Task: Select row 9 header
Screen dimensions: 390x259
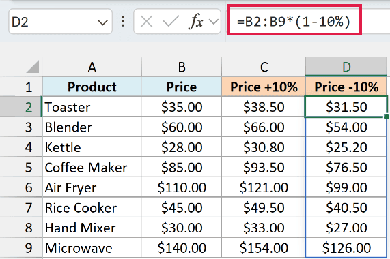Action: pos(21,248)
